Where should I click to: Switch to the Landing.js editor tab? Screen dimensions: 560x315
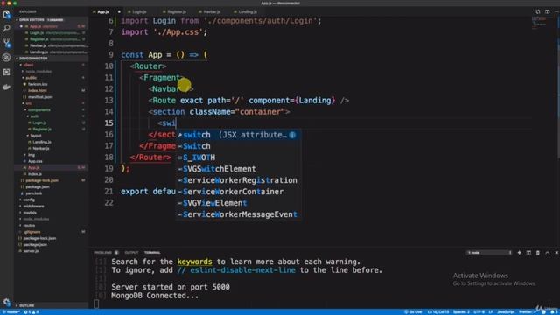(x=247, y=11)
